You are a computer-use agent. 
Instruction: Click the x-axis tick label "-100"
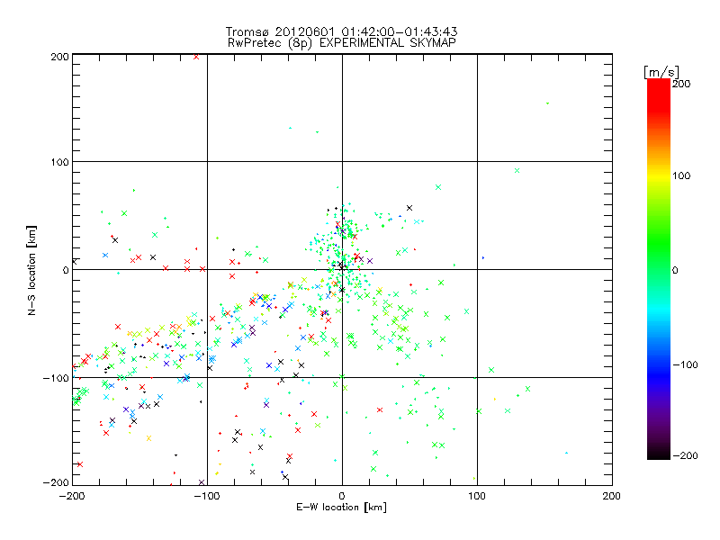[x=207, y=496]
